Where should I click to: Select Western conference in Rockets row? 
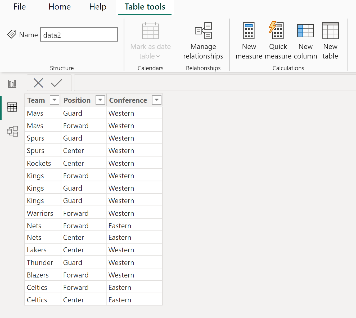pyautogui.click(x=134, y=163)
